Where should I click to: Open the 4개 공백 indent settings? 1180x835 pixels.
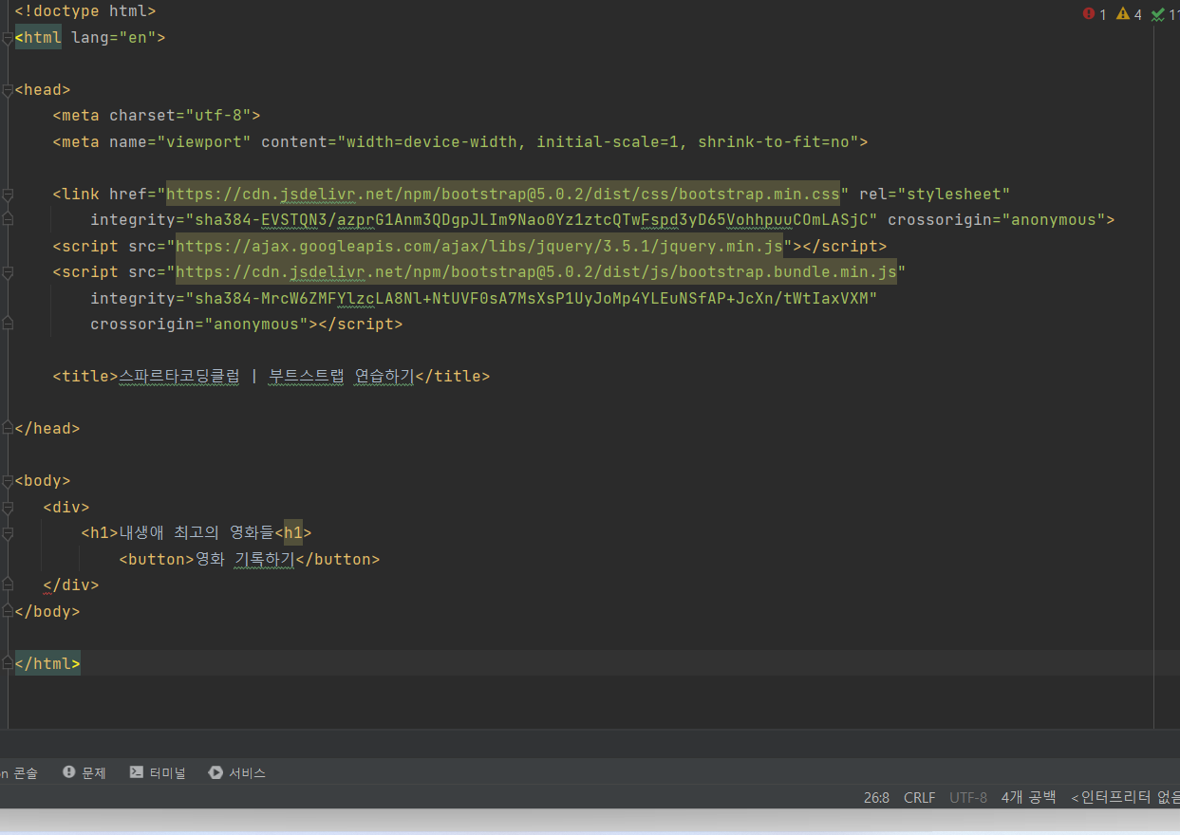[x=1028, y=798]
